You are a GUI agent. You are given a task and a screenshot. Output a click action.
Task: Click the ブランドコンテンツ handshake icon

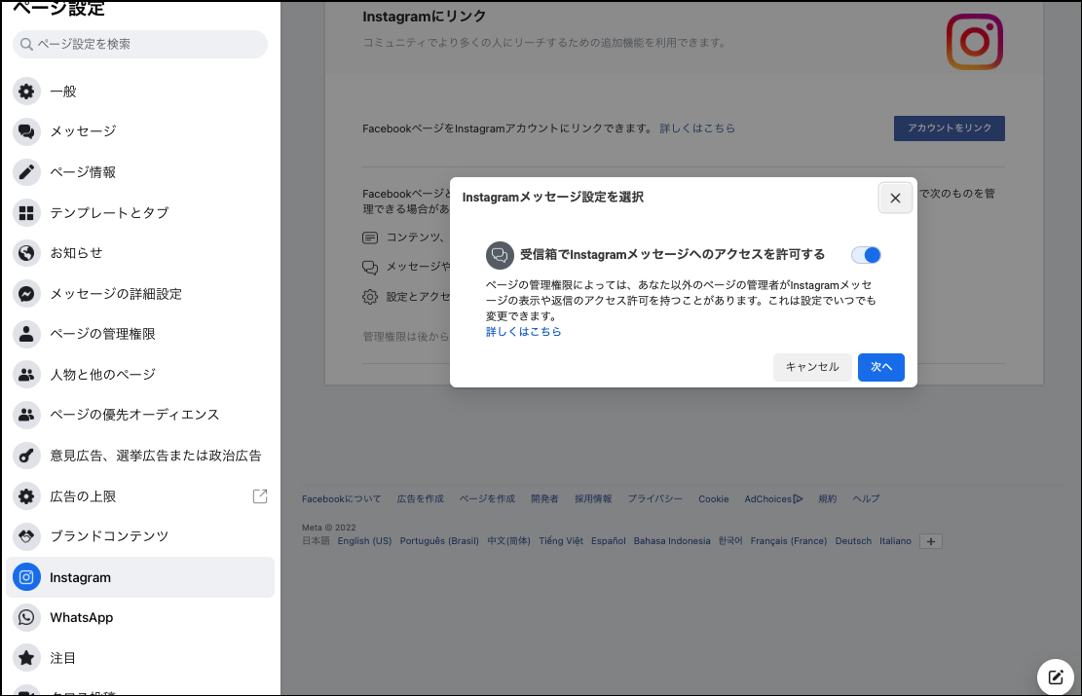26,536
